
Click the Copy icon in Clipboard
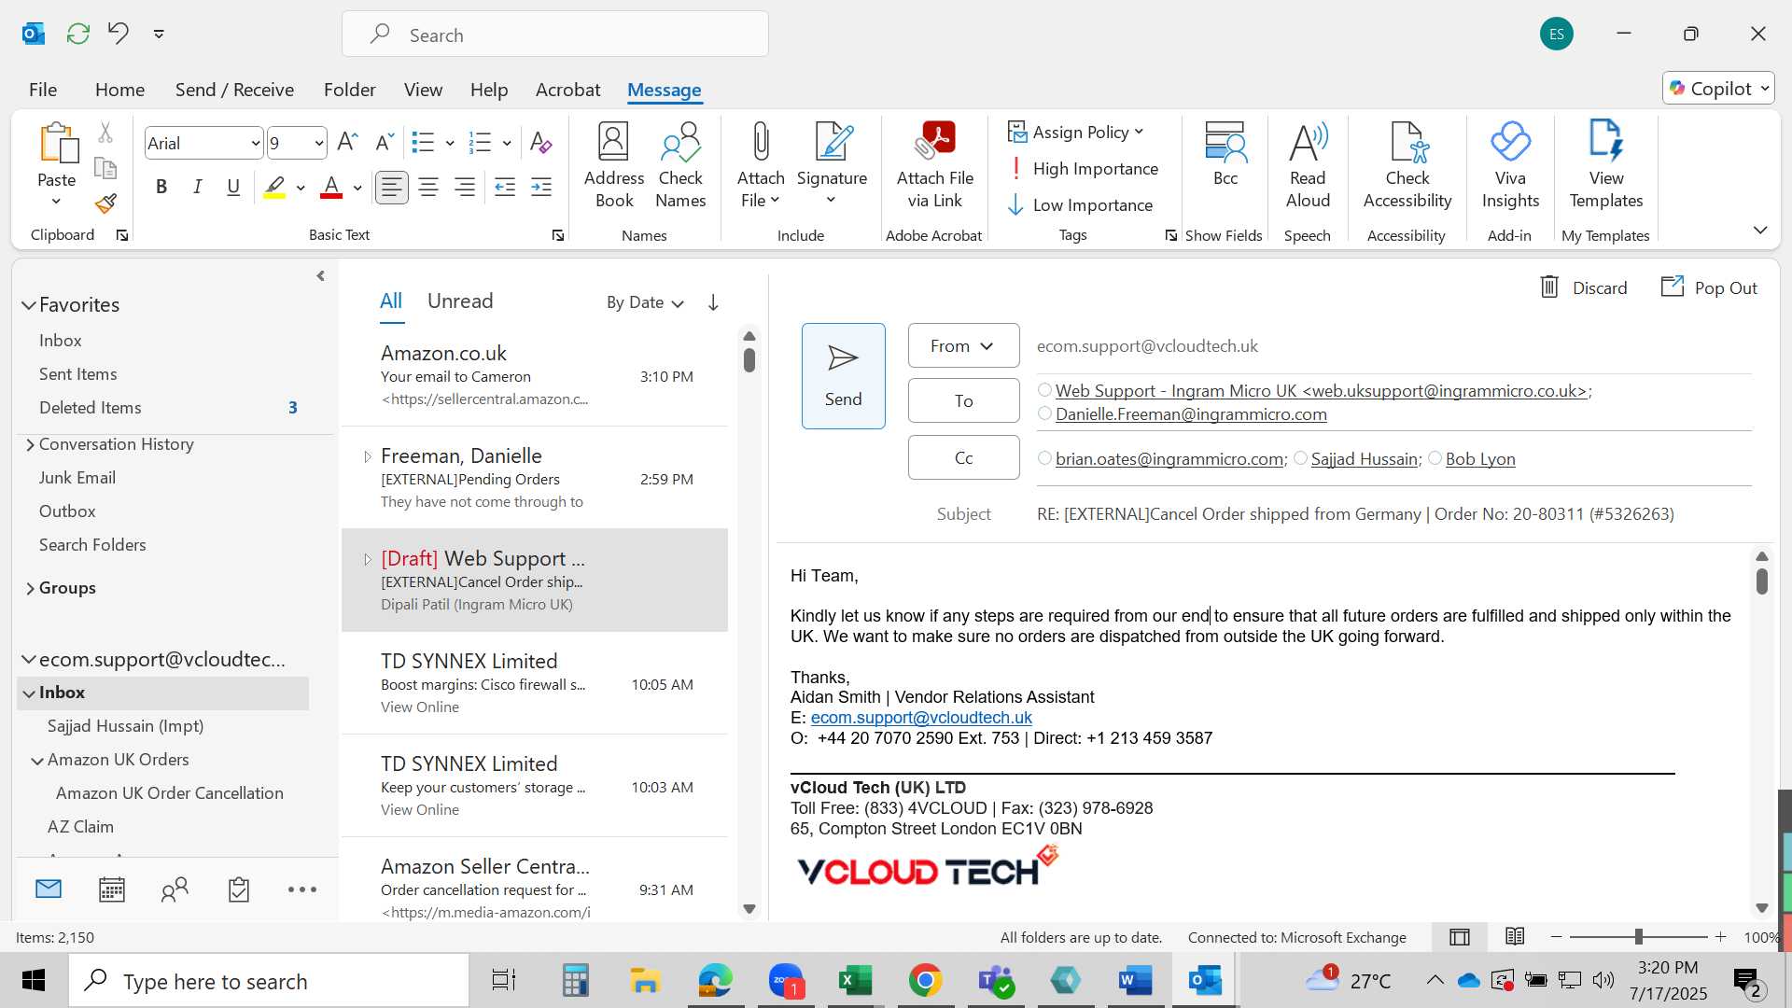(x=105, y=168)
